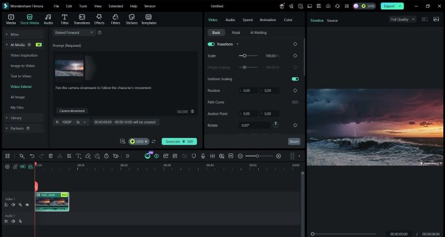Lock the Video 1 track
The image size is (445, 237).
(6, 205)
